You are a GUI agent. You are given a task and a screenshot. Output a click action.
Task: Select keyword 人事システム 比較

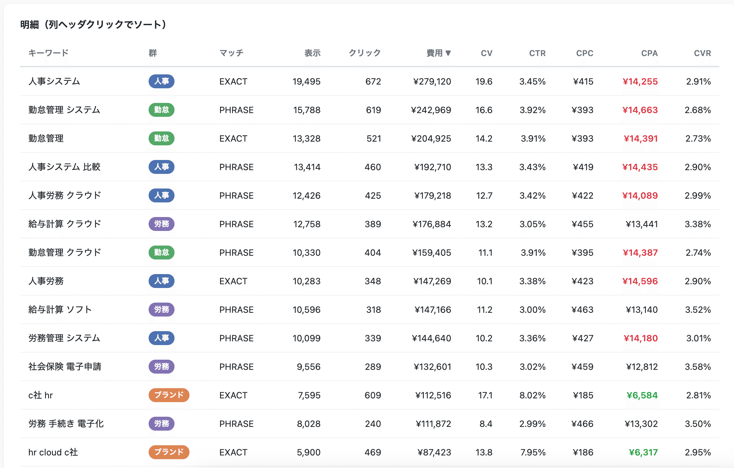pos(64,167)
